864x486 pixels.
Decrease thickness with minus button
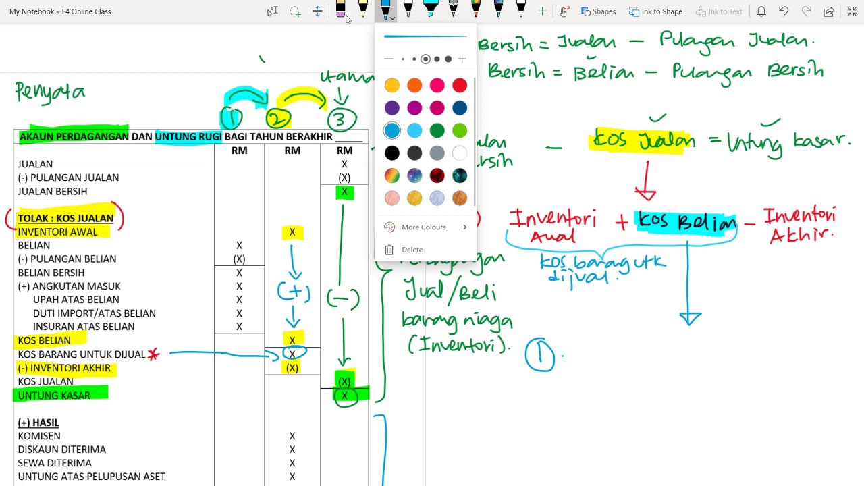pyautogui.click(x=389, y=59)
